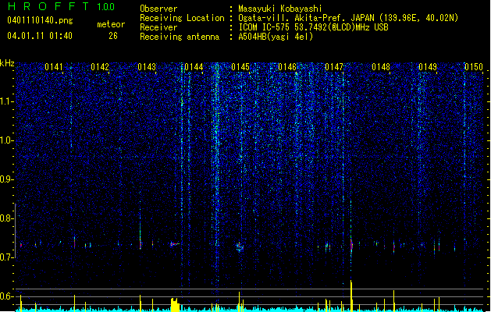The height and width of the screenshot is (312, 491).
Task: Click the 0.6 kHz axis label
Action: click(x=6, y=296)
